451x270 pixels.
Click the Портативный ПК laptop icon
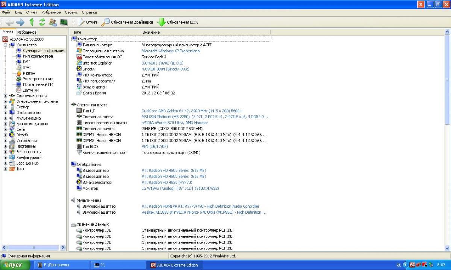19,84
